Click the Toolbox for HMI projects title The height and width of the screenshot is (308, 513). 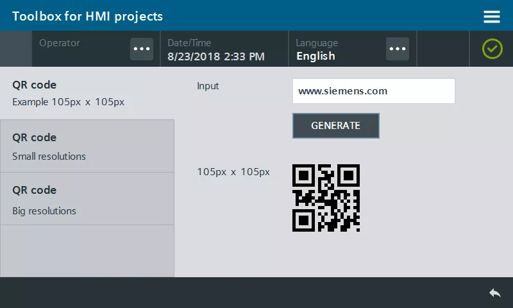(87, 17)
